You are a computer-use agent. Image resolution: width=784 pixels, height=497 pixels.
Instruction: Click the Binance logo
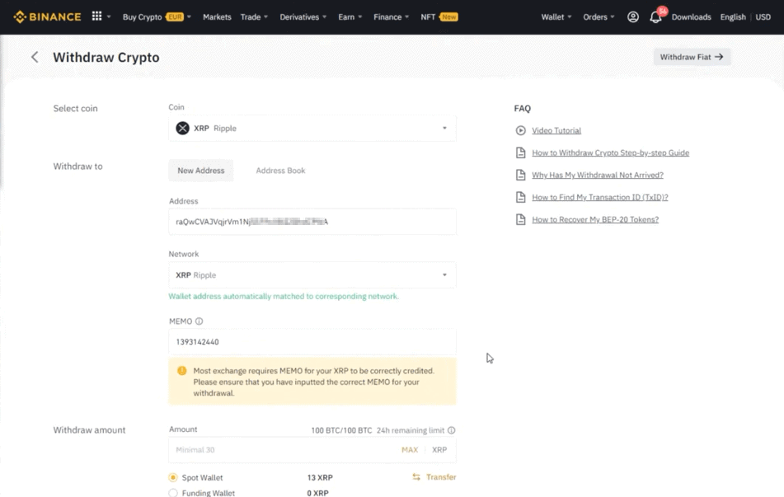tap(47, 17)
